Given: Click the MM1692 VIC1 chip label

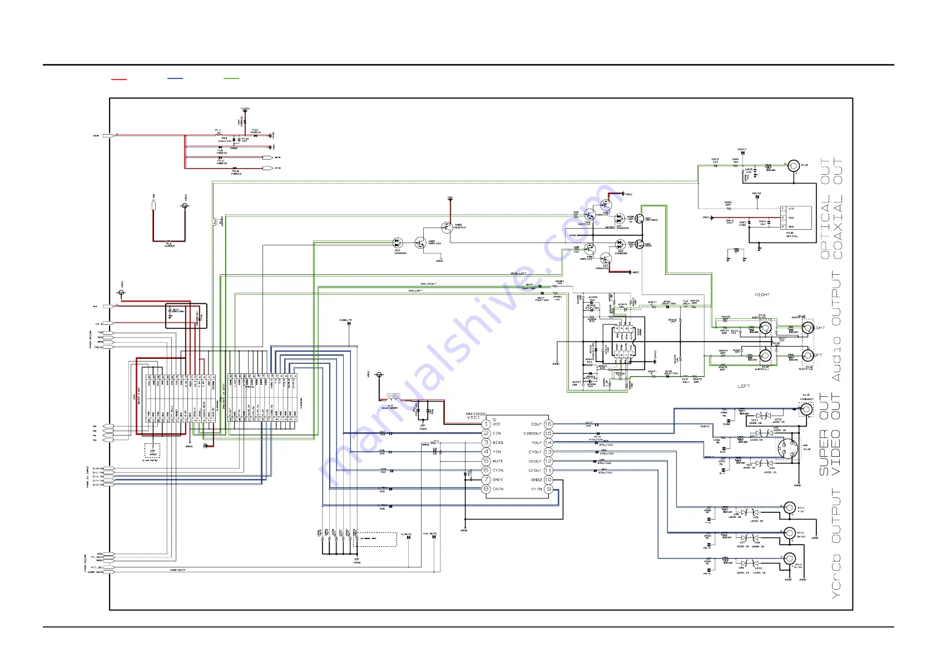Looking at the screenshot, I should [476, 416].
